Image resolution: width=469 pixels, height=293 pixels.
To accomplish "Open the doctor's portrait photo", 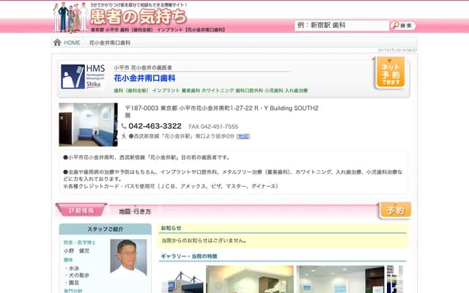I will pyautogui.click(x=129, y=257).
